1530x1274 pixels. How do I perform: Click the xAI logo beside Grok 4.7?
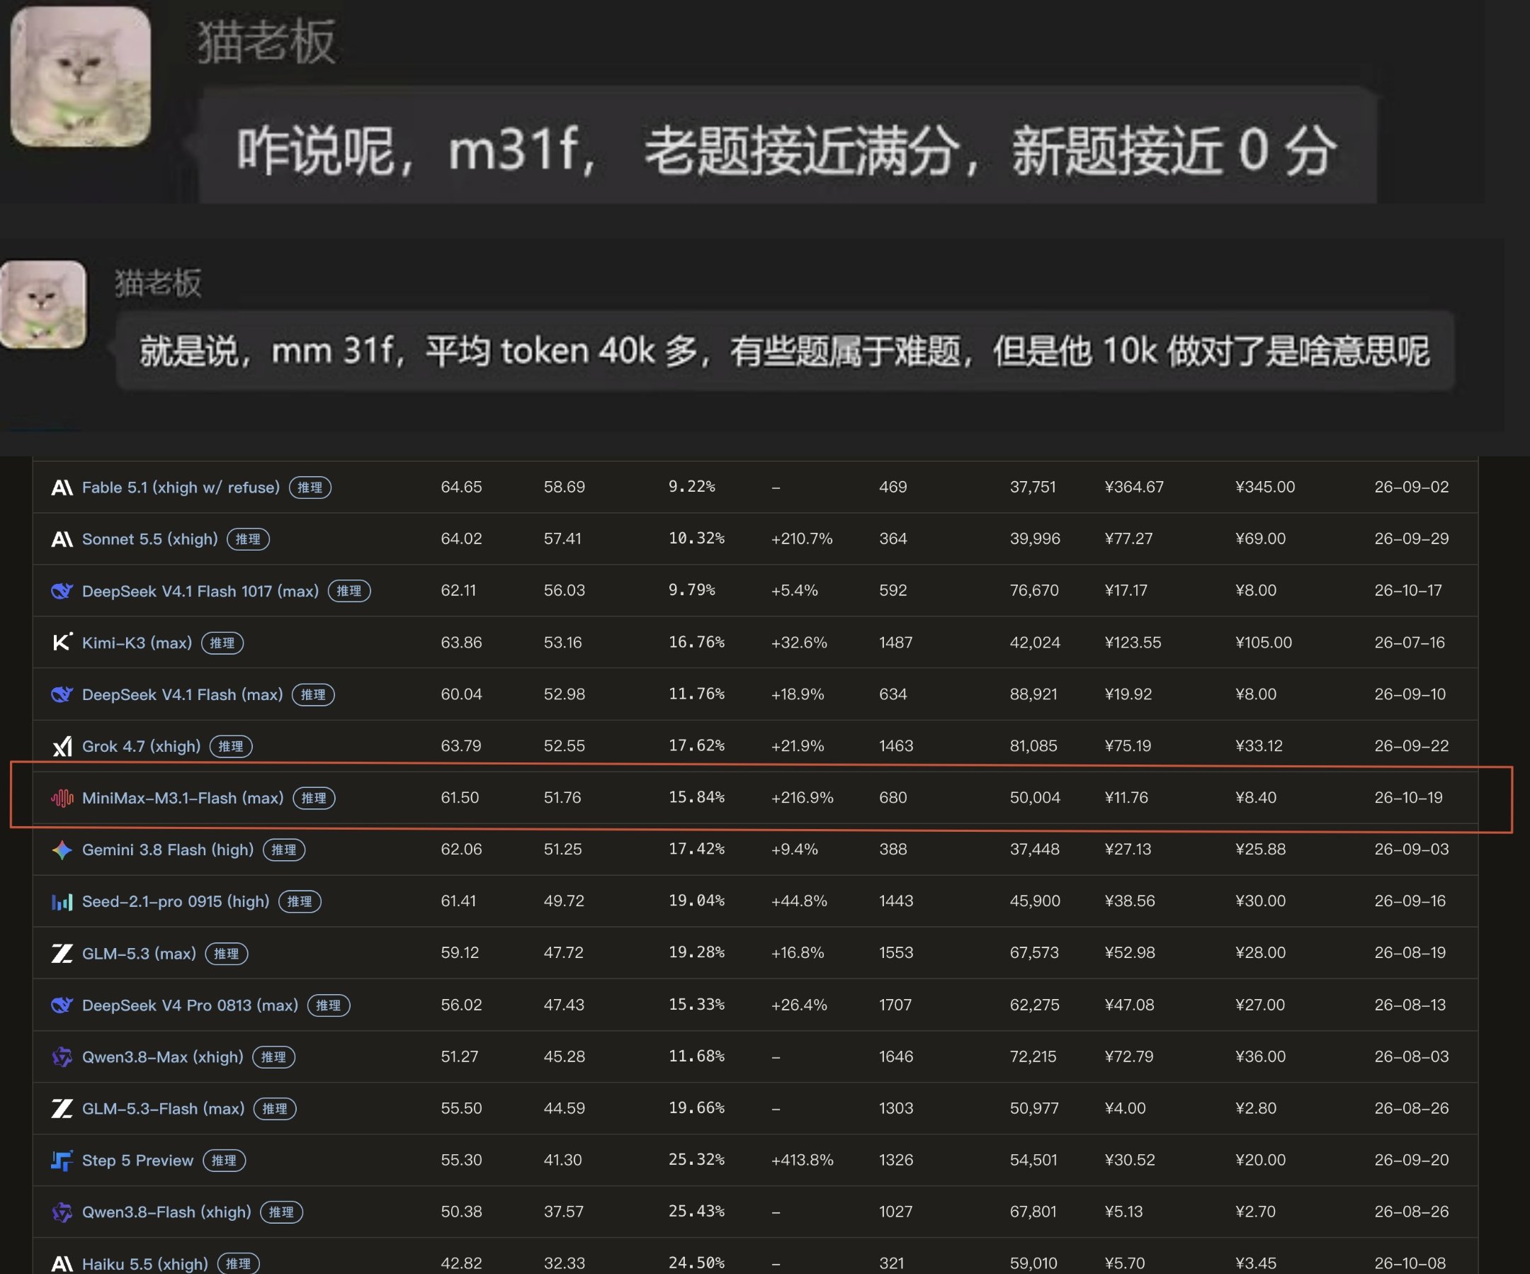[x=62, y=746]
